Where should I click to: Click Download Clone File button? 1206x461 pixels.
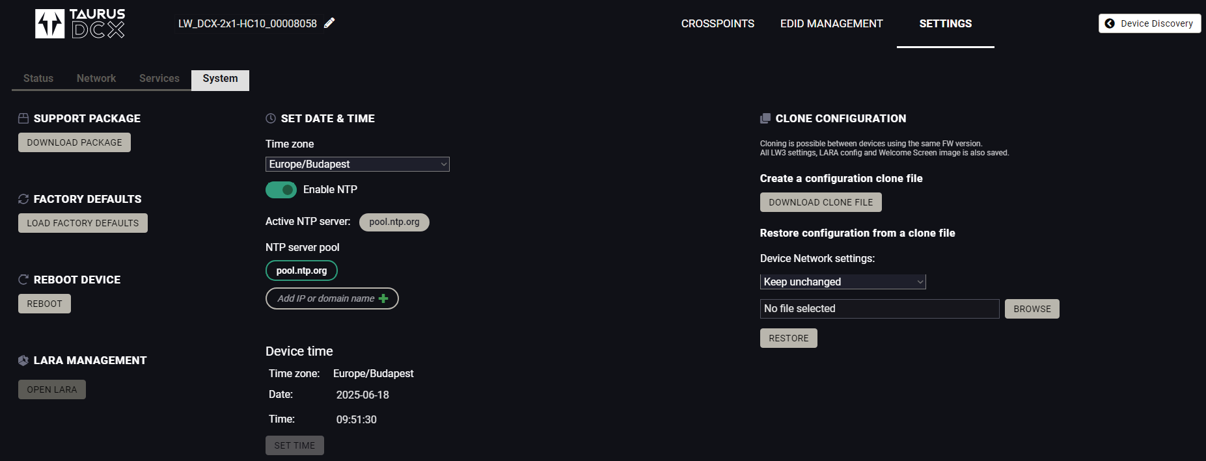pyautogui.click(x=821, y=202)
